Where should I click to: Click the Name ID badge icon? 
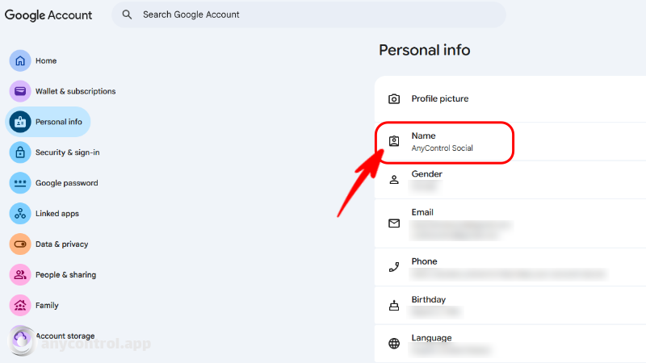point(394,141)
